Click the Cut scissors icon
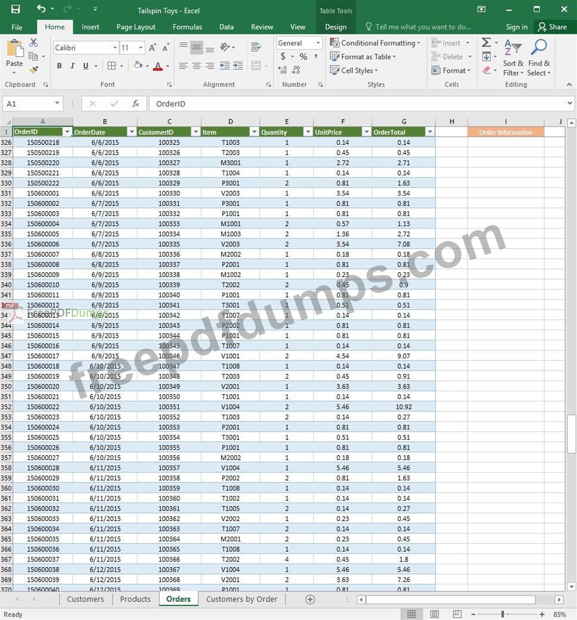577x620 pixels. click(x=34, y=43)
